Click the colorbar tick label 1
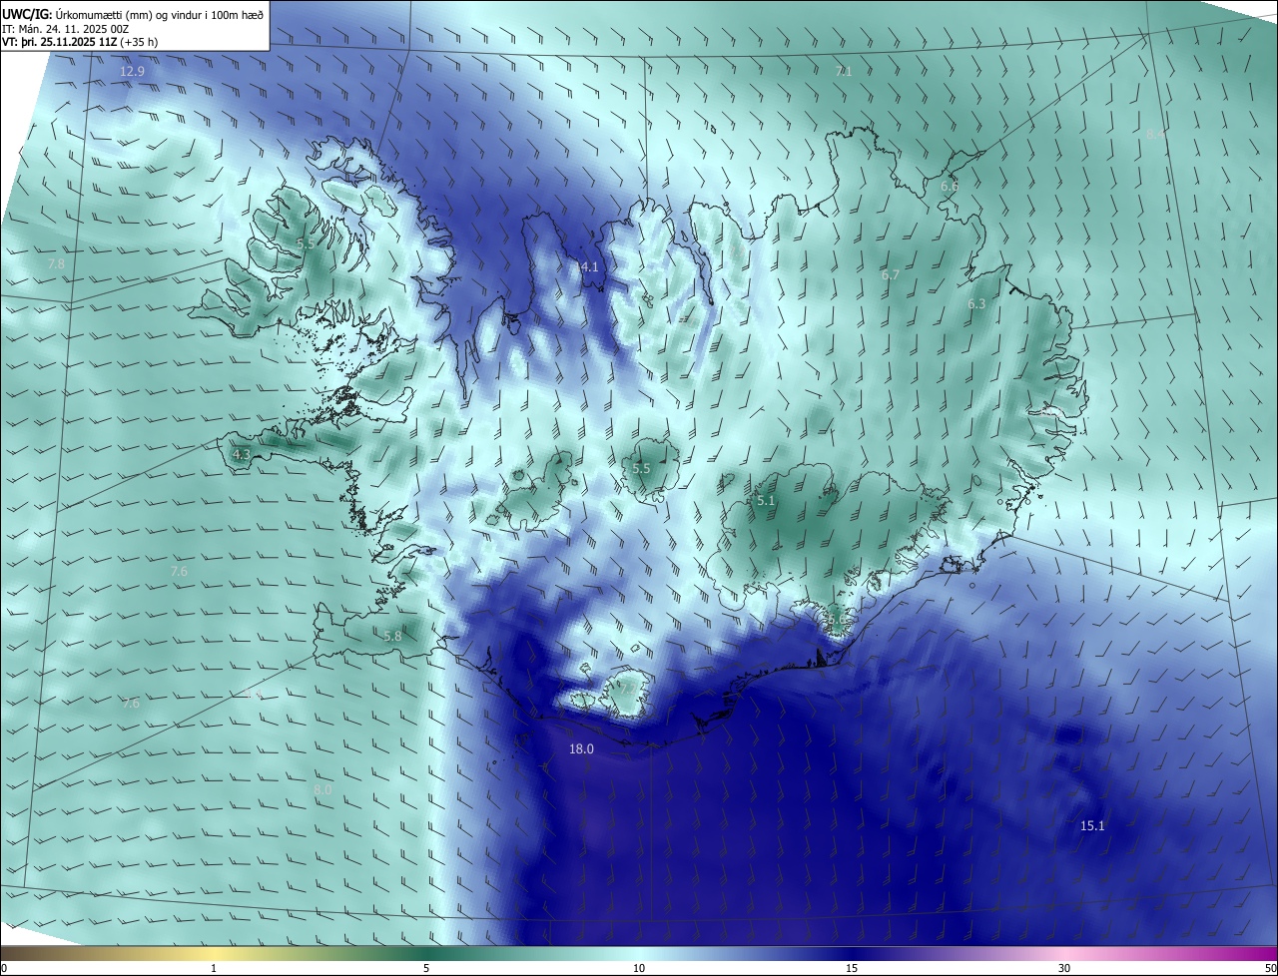The height and width of the screenshot is (976, 1278). click(x=214, y=968)
